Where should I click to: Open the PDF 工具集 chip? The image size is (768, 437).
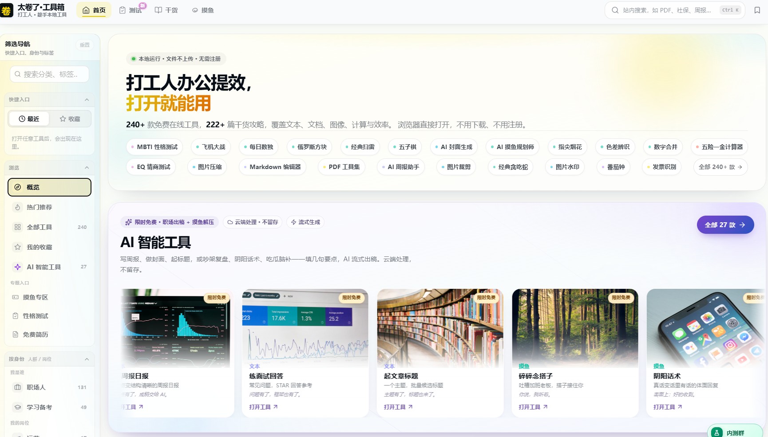pyautogui.click(x=341, y=167)
